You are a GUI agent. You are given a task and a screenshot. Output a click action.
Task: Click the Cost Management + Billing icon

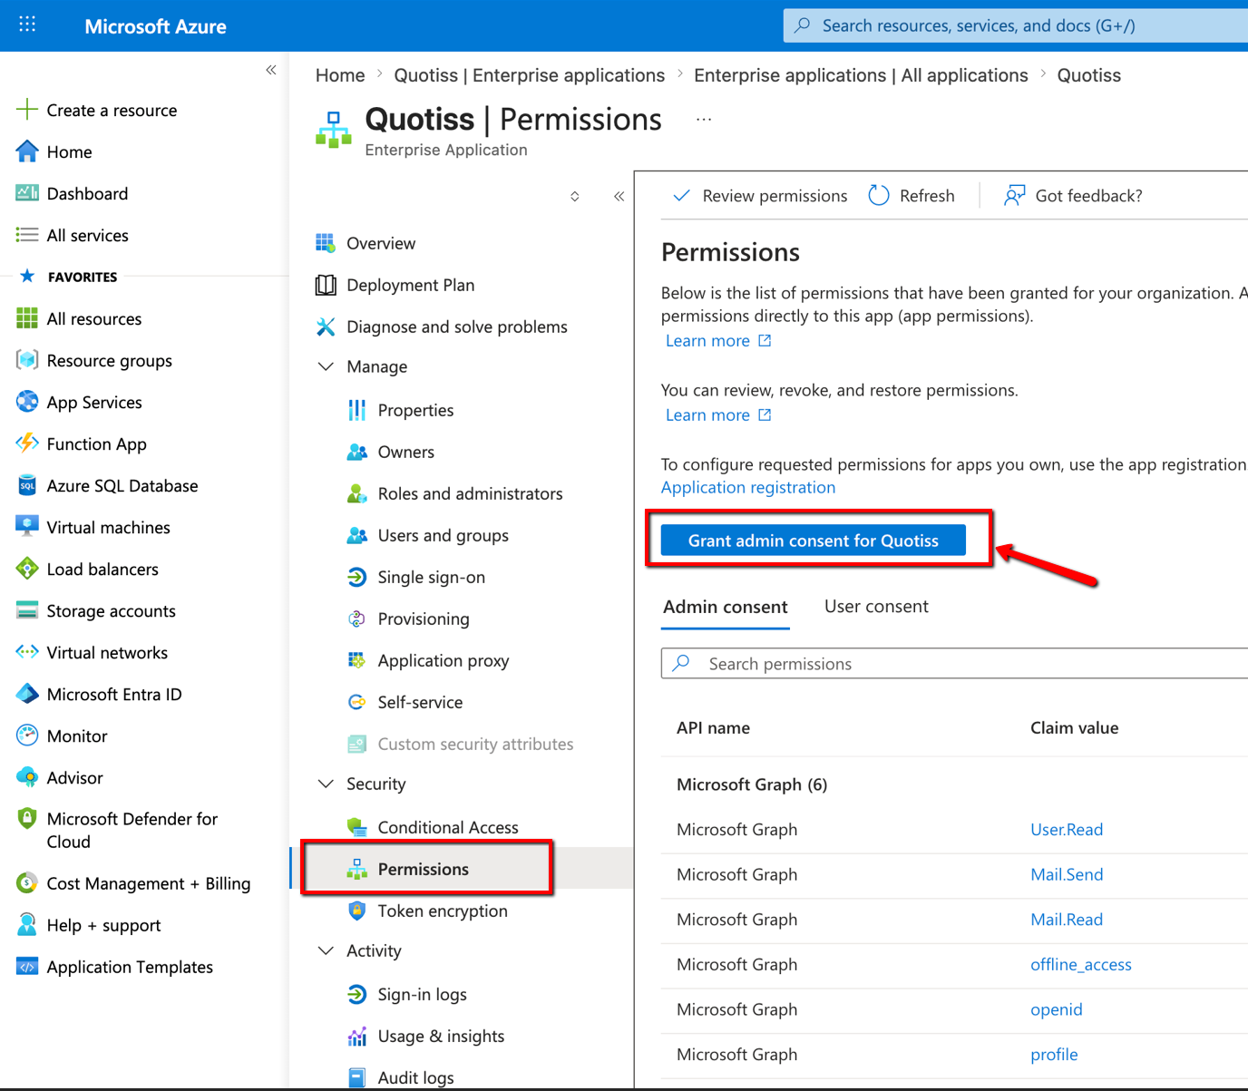(x=27, y=883)
